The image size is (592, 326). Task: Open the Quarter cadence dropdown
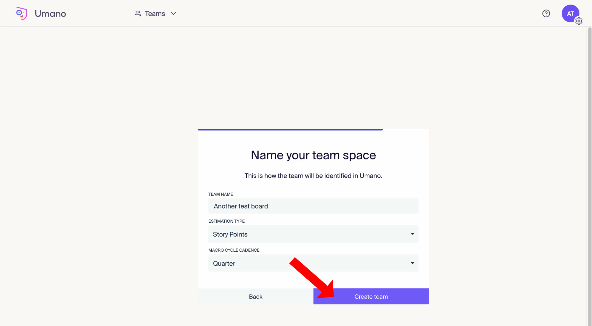tap(252, 264)
